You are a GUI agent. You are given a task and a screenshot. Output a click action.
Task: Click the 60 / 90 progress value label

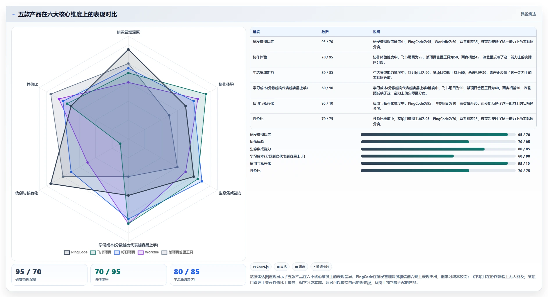click(524, 156)
